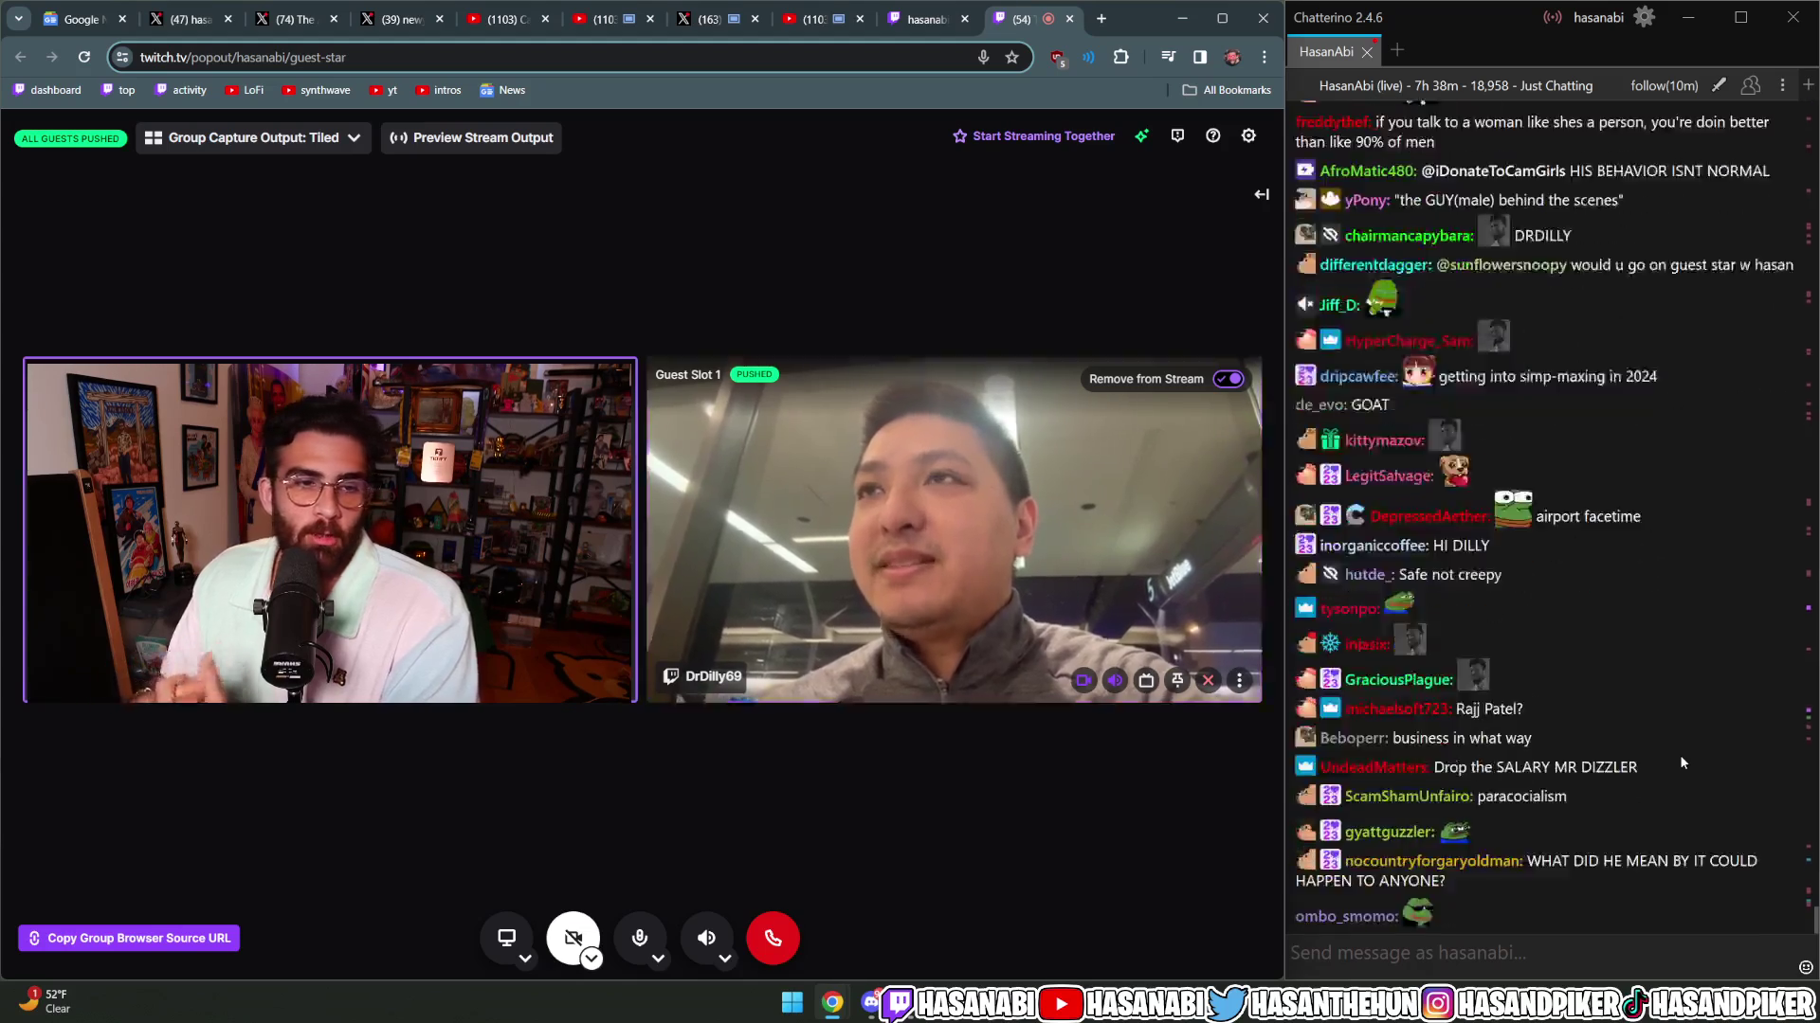This screenshot has width=1820, height=1023.
Task: Open the Guest Star settings gear
Action: tap(1248, 135)
